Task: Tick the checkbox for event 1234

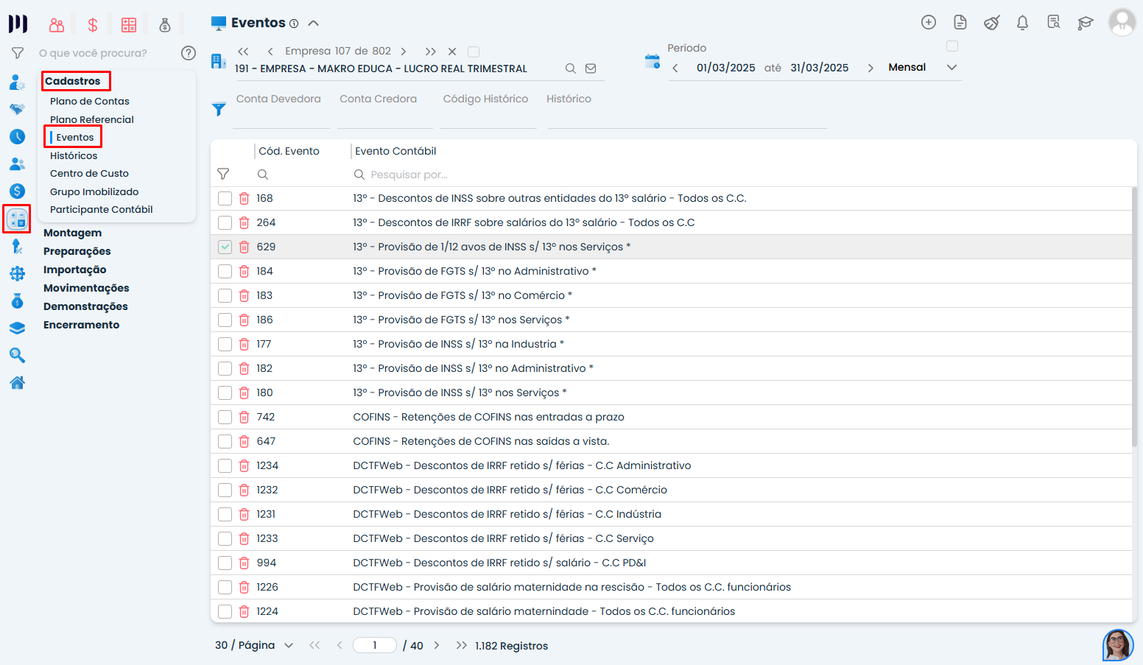Action: 225,466
